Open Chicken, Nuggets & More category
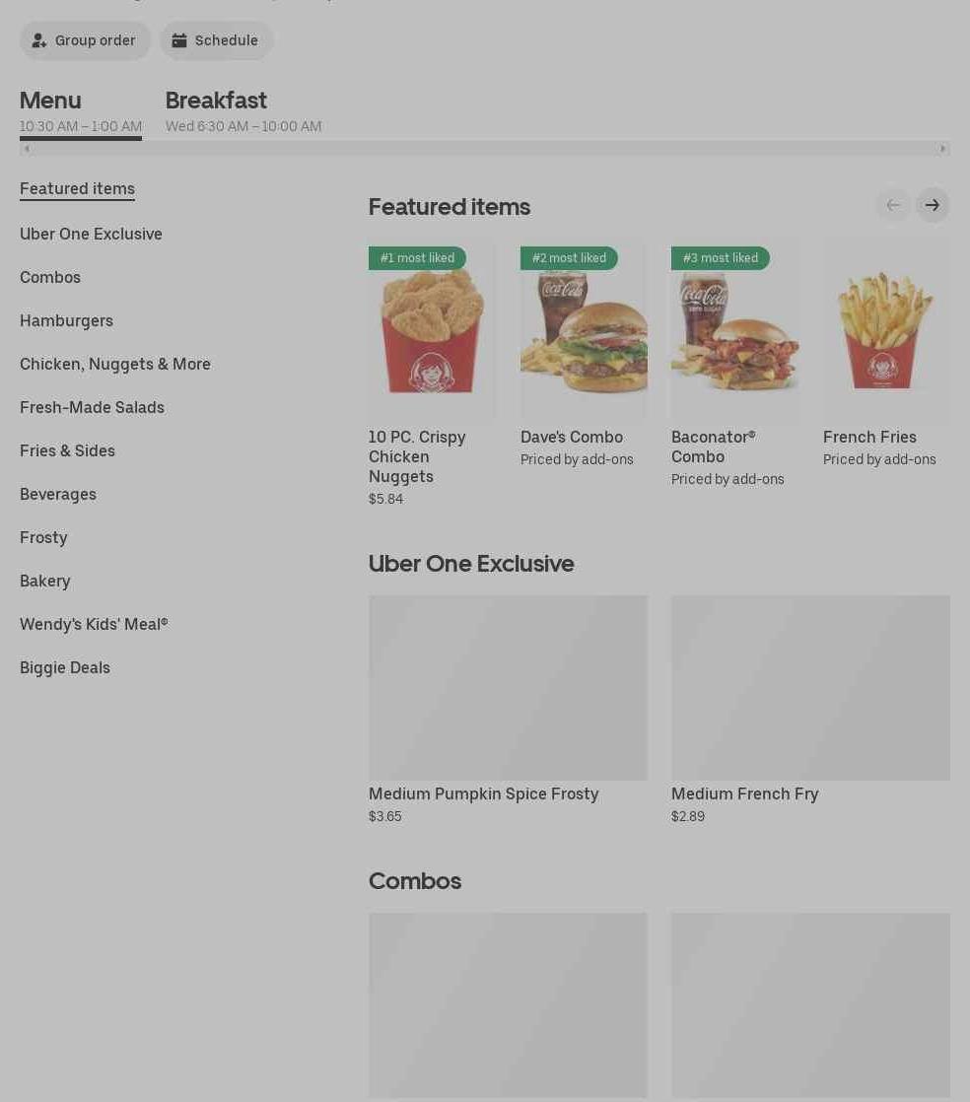Viewport: 970px width, 1102px height. (x=115, y=364)
